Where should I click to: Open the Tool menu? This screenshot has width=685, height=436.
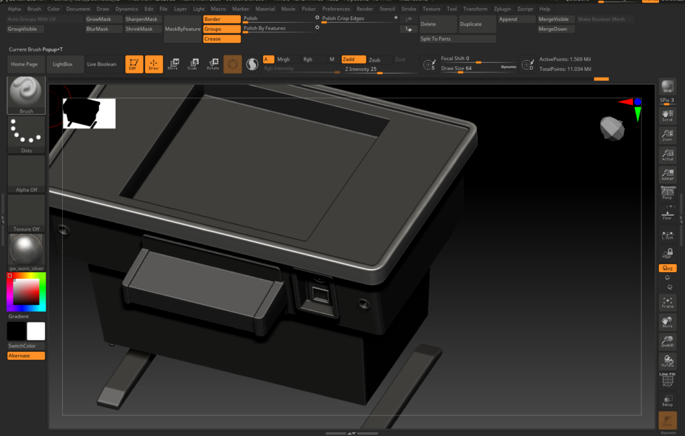tap(452, 9)
